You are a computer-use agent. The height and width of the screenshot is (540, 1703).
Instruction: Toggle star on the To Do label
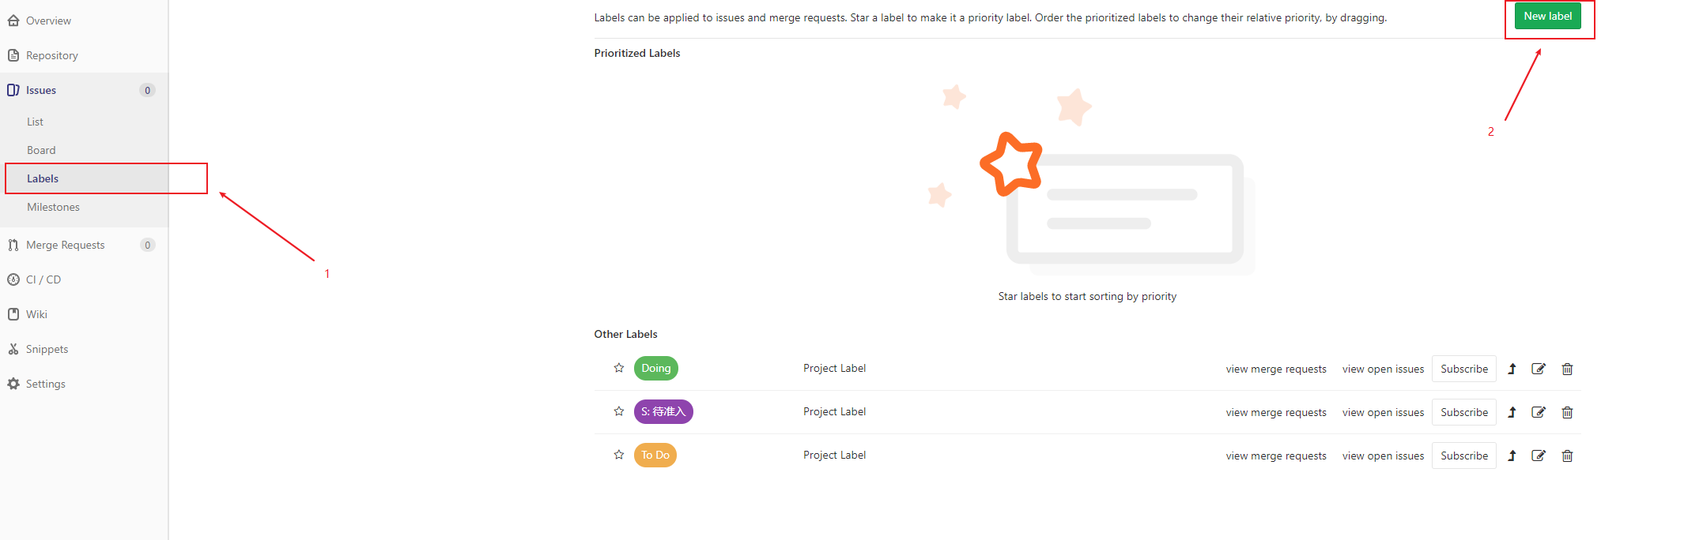619,455
